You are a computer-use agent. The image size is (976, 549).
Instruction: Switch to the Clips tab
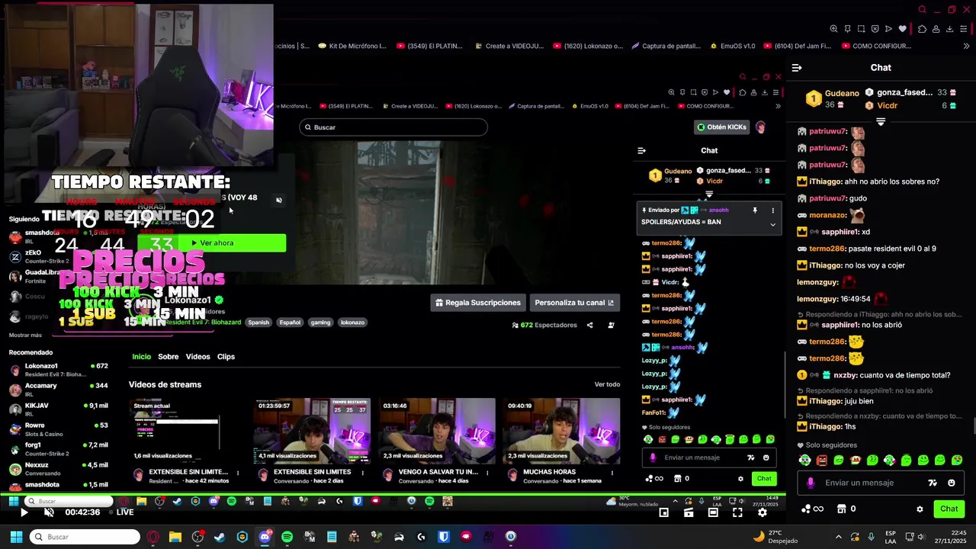pos(226,356)
